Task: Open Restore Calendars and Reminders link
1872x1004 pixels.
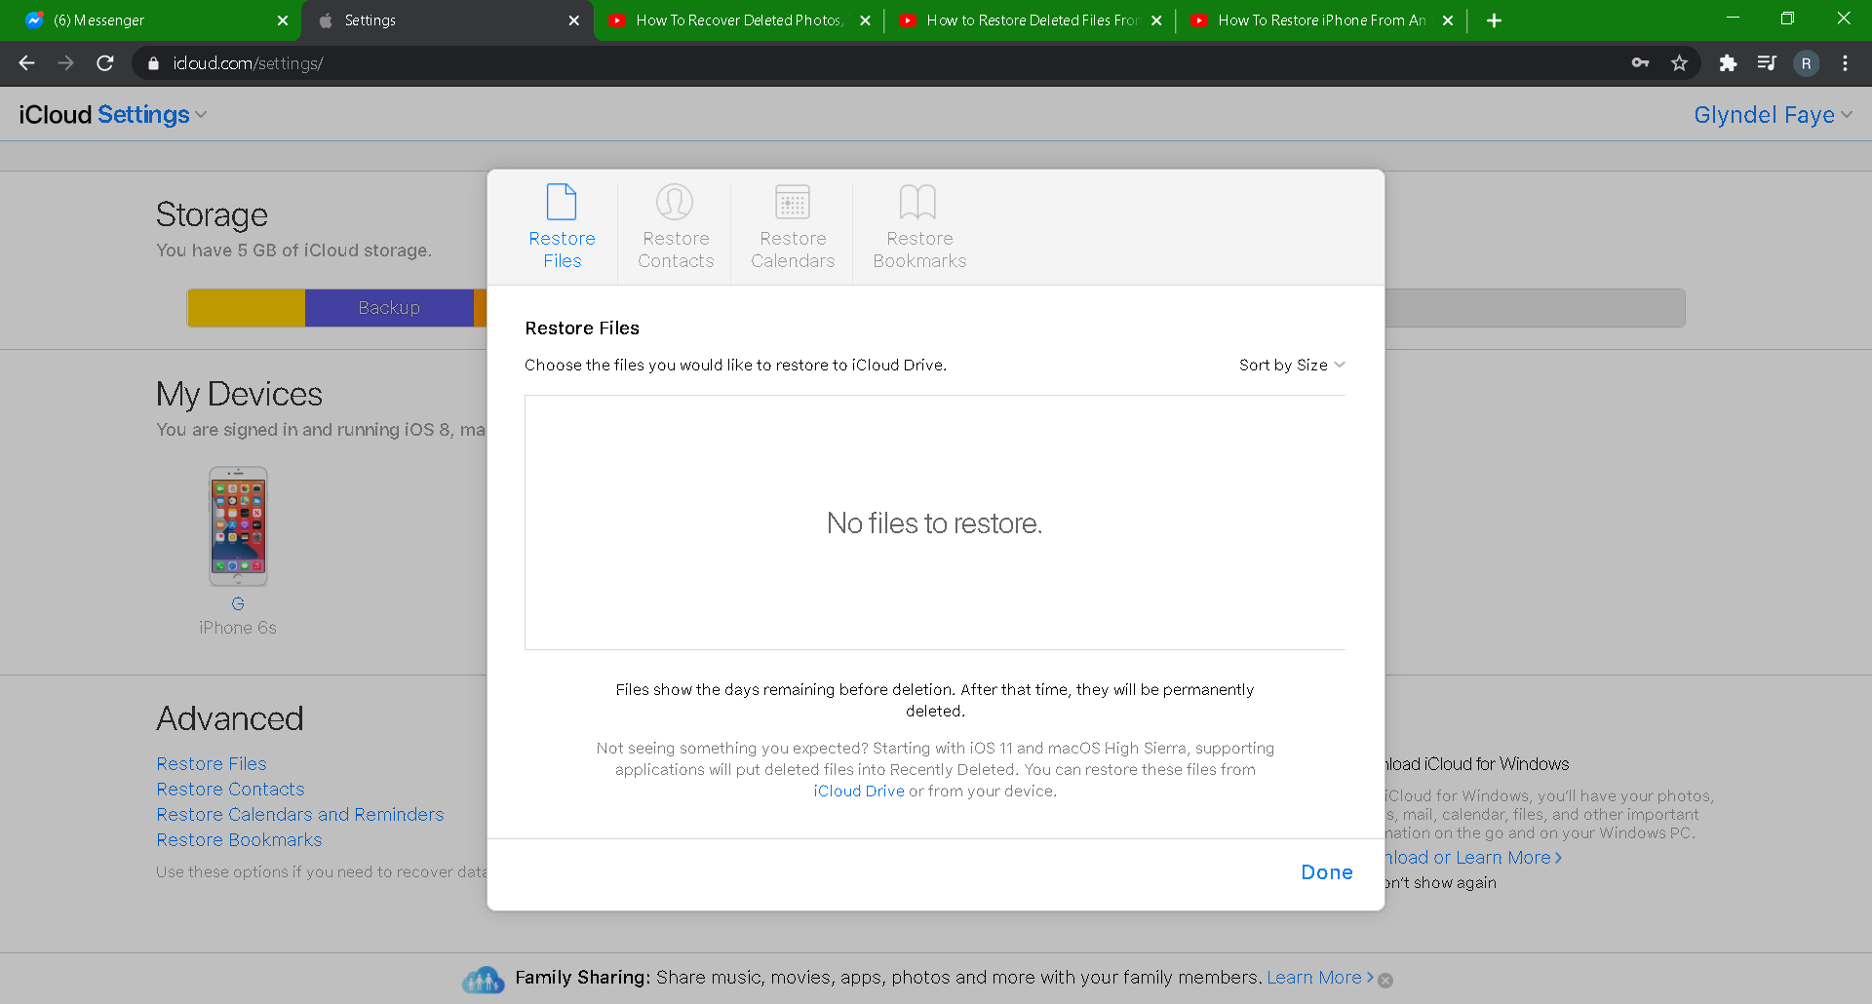Action: click(300, 814)
